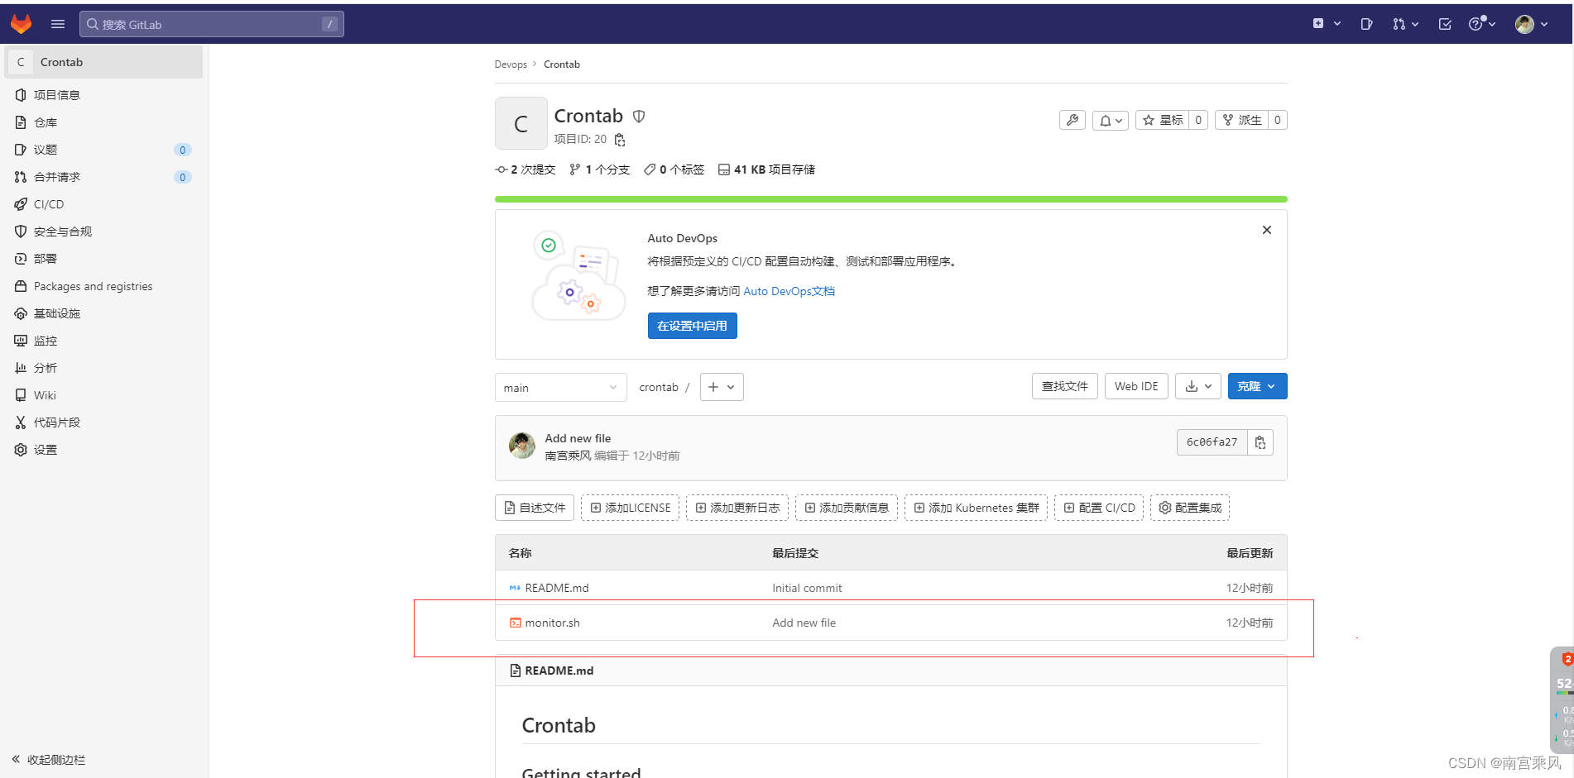Click 添加贡献信息 button
The image size is (1574, 778).
click(847, 508)
